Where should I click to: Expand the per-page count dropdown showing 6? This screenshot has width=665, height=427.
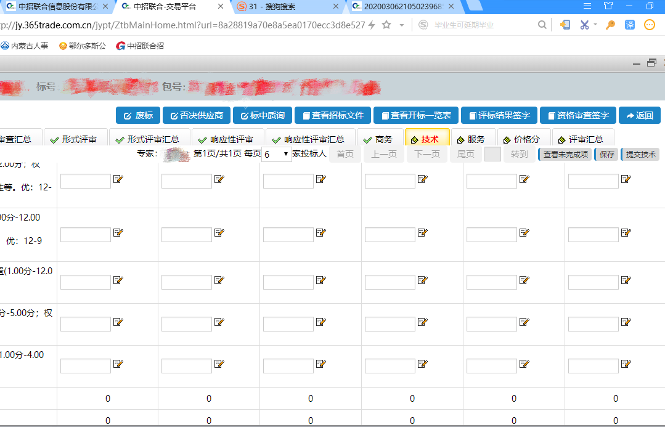[x=277, y=154]
